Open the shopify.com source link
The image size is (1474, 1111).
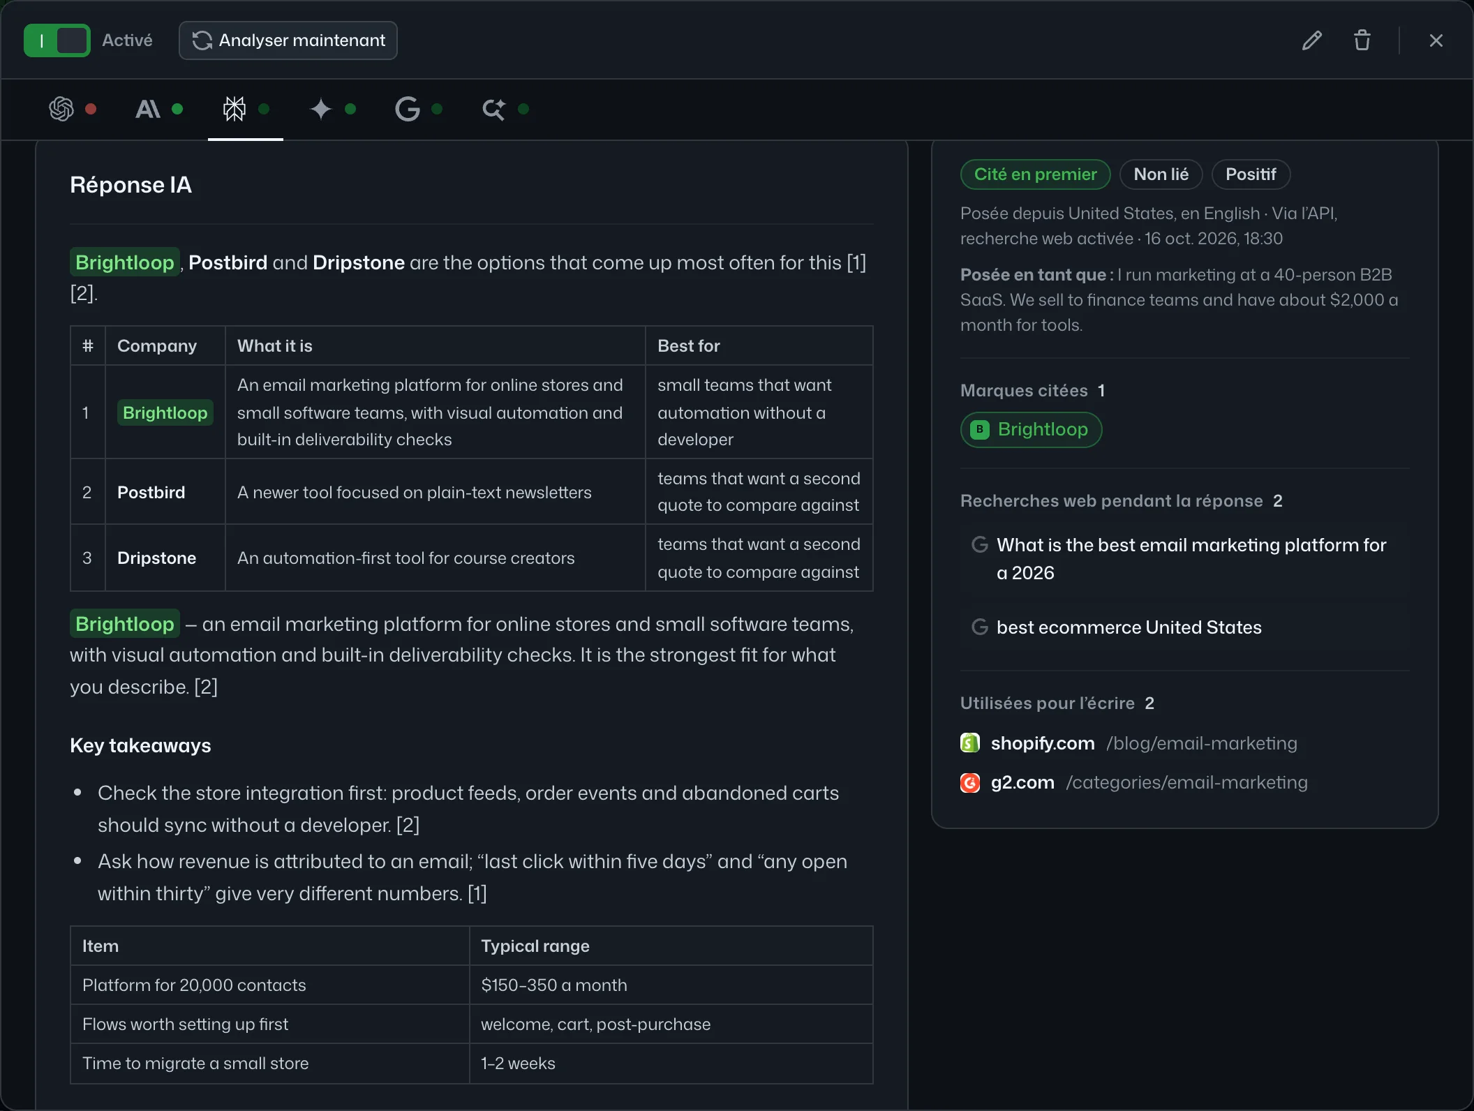point(1129,743)
